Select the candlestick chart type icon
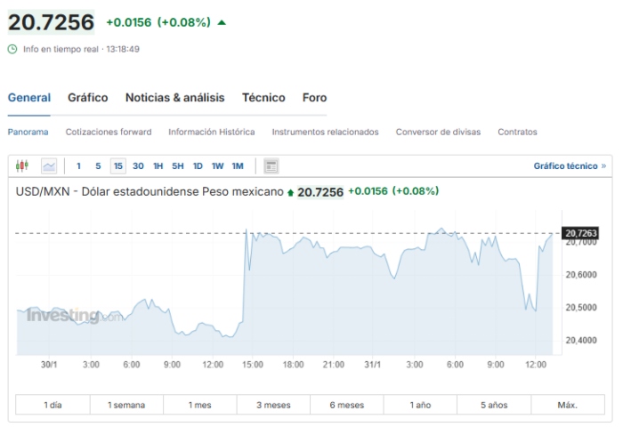This screenshot has height=443, width=623. [x=22, y=165]
